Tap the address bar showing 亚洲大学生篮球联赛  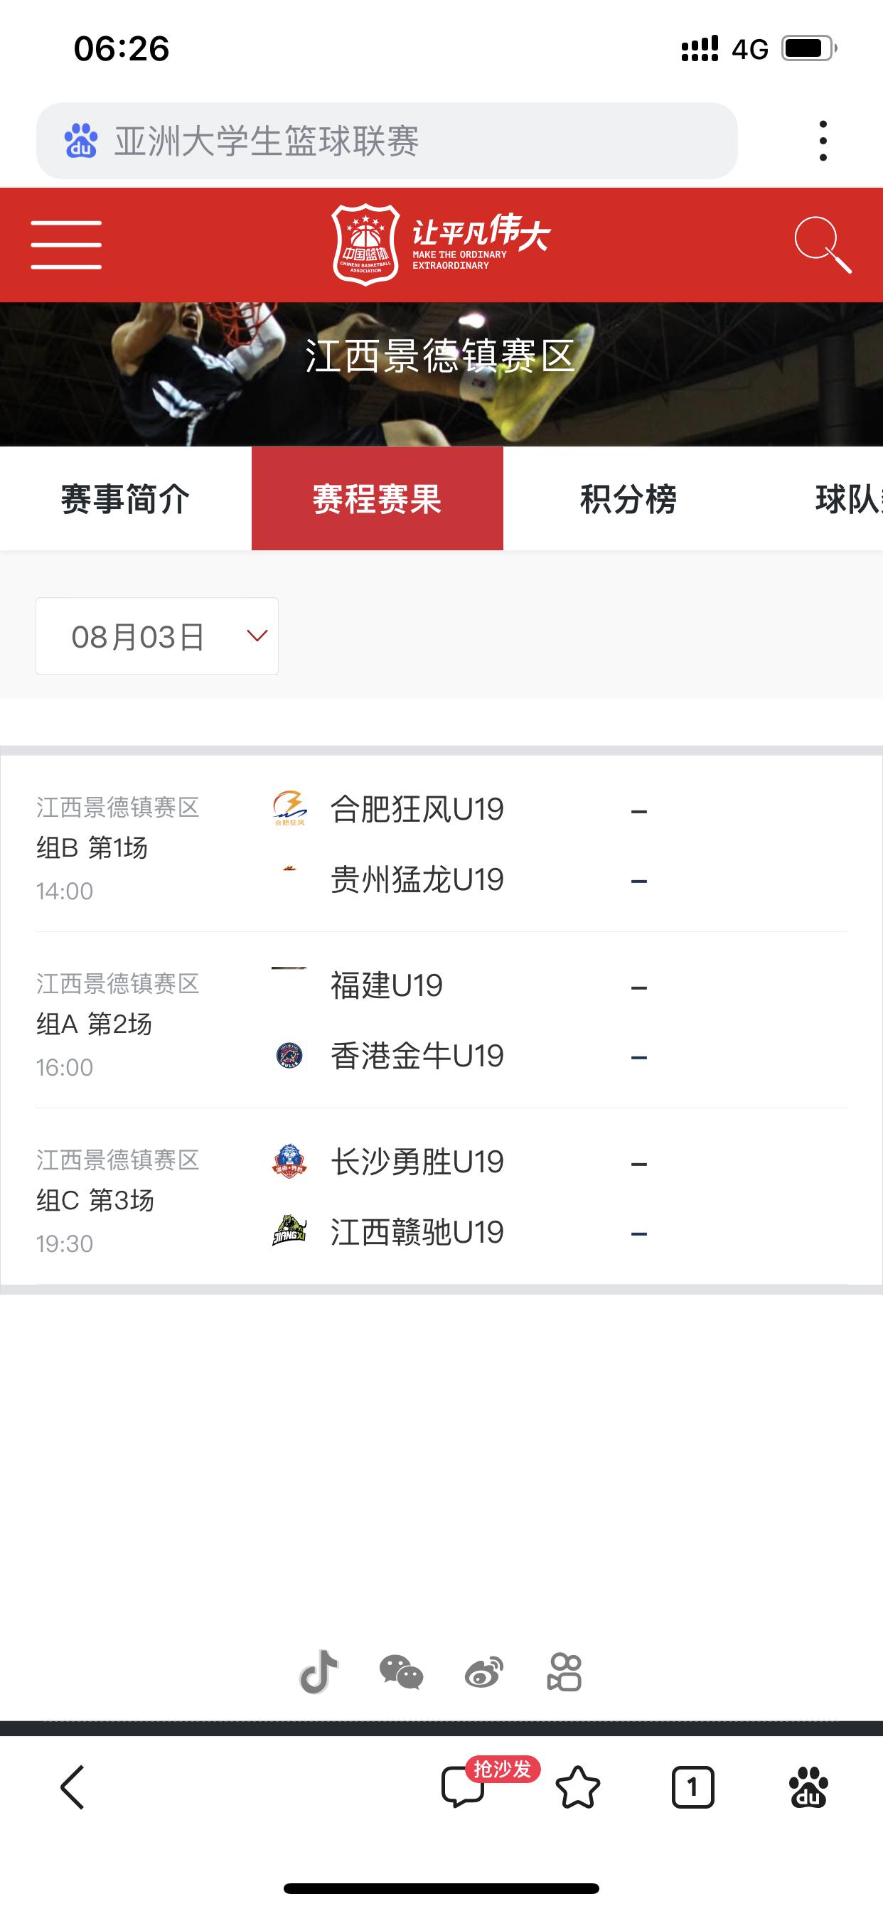click(387, 140)
